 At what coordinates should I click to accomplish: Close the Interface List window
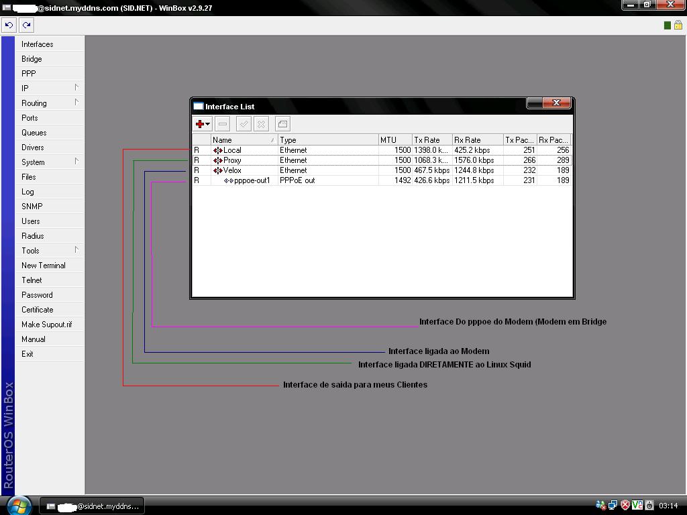[556, 103]
